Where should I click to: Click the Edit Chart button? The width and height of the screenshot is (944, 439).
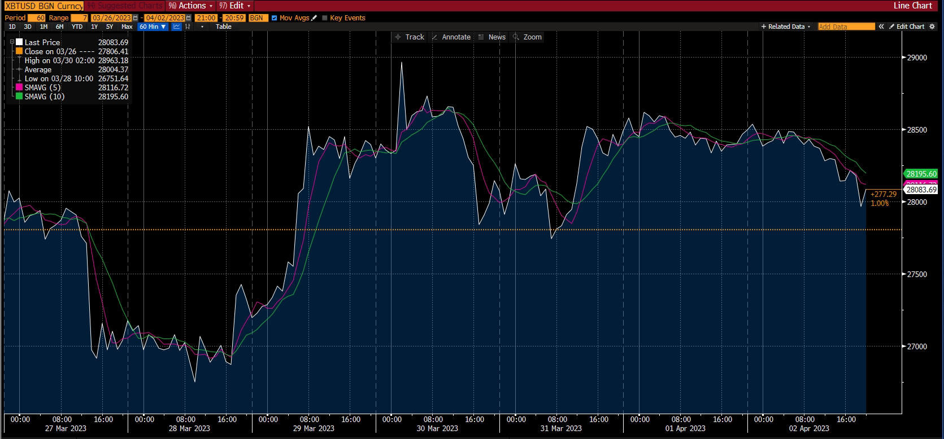tap(907, 27)
